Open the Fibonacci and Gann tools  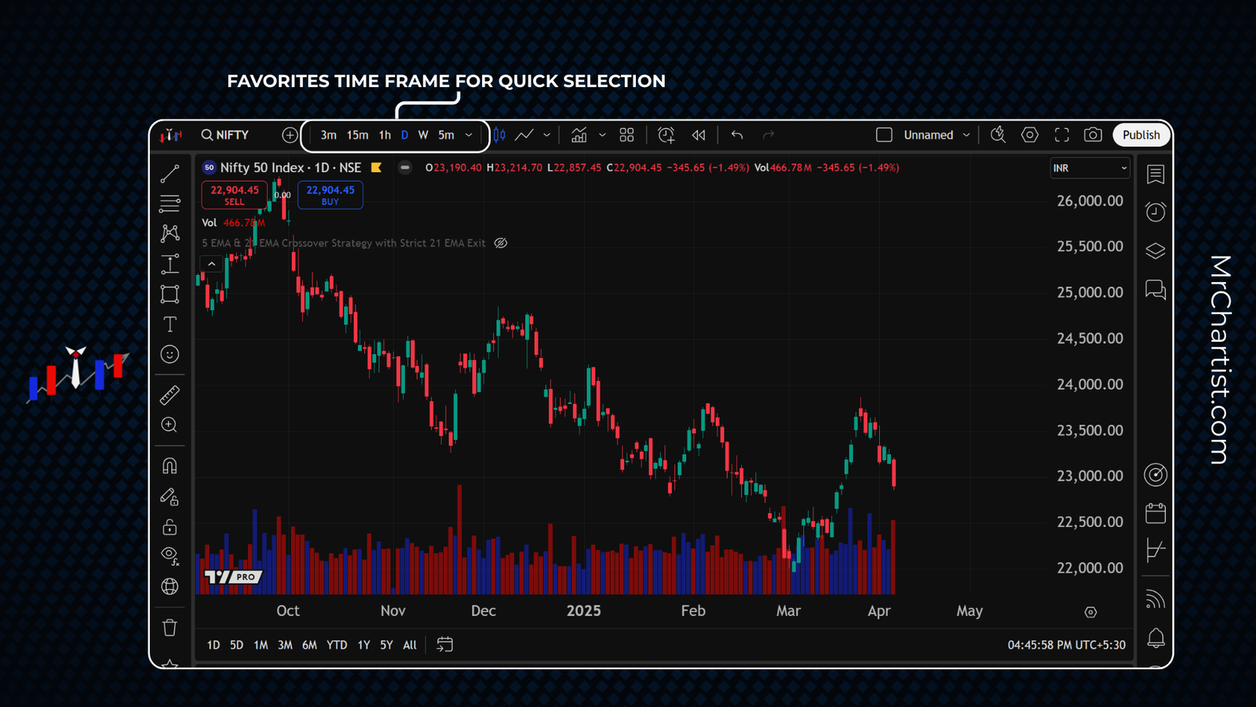click(x=170, y=203)
